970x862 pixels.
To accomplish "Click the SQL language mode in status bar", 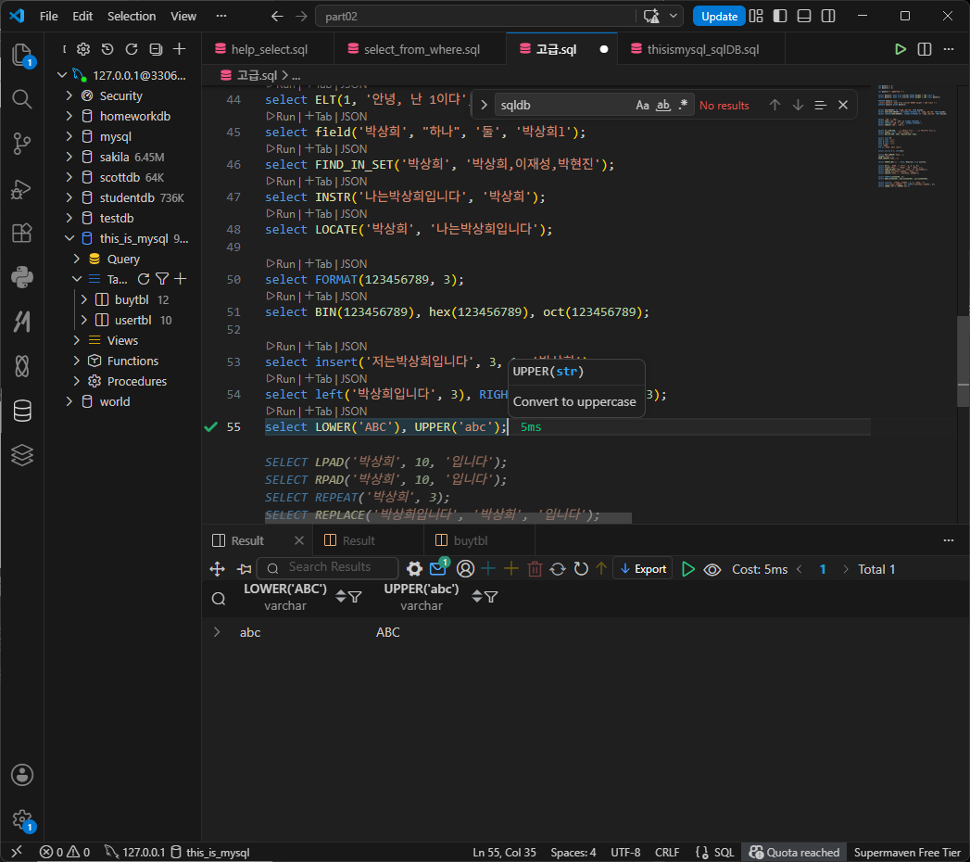I will (x=724, y=852).
